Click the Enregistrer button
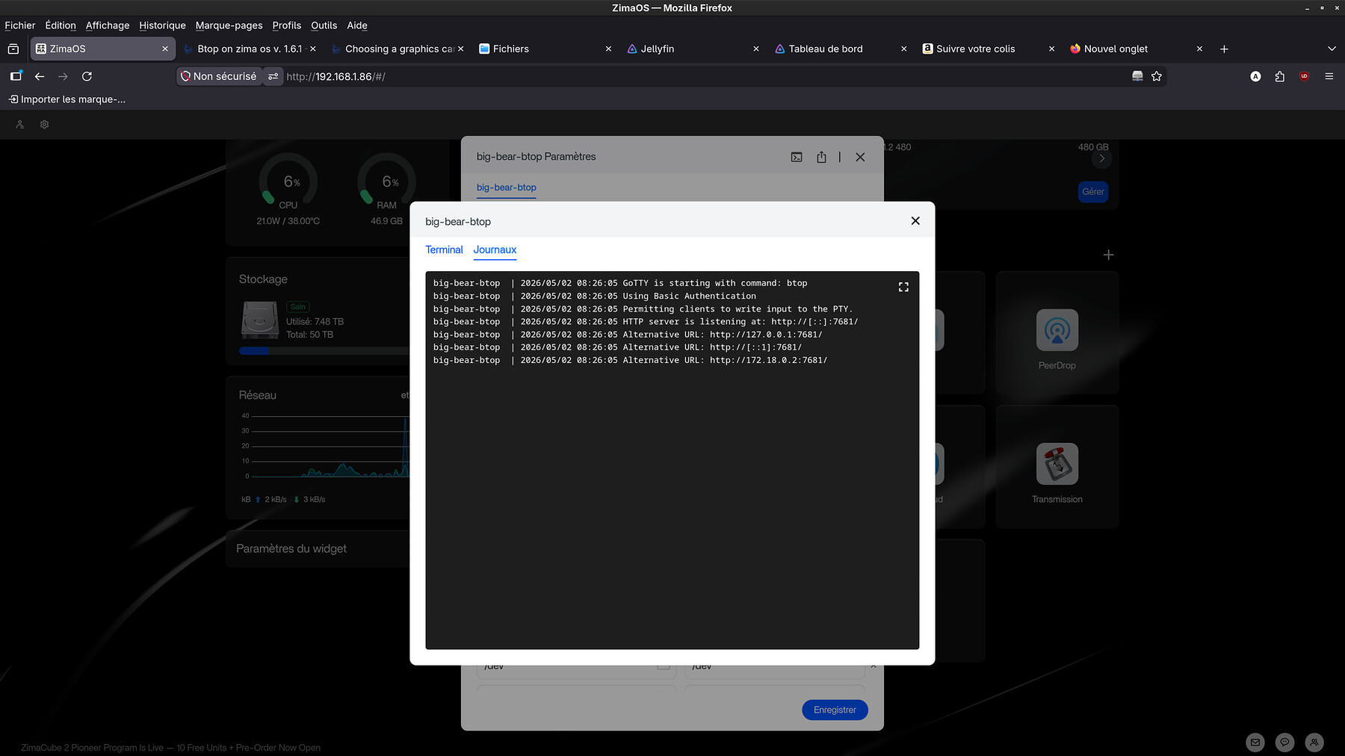This screenshot has height=756, width=1345. (835, 710)
